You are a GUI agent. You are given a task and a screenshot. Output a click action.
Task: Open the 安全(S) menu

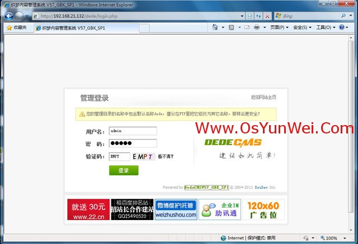[x=302, y=27]
